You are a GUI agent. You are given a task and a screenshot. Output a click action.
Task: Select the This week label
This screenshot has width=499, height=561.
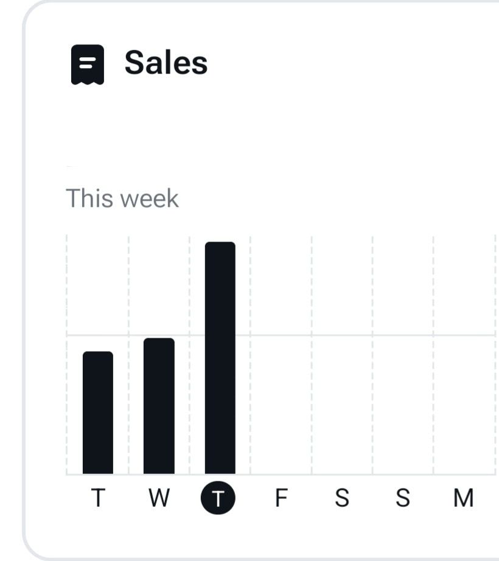(122, 198)
